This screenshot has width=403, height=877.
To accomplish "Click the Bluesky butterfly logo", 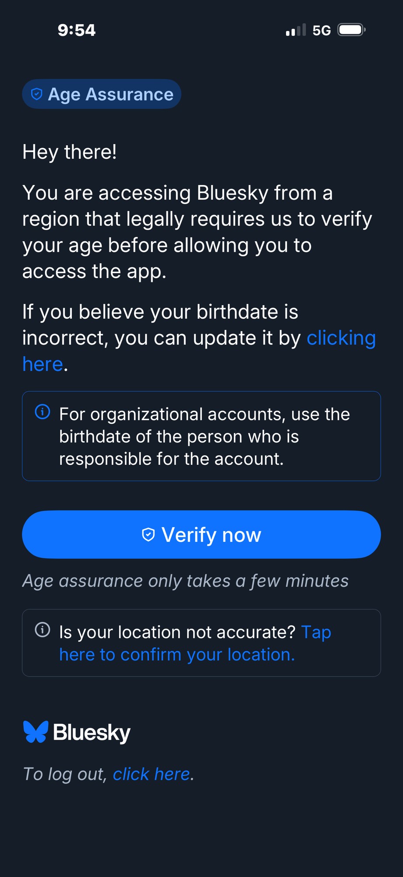I will pyautogui.click(x=35, y=732).
